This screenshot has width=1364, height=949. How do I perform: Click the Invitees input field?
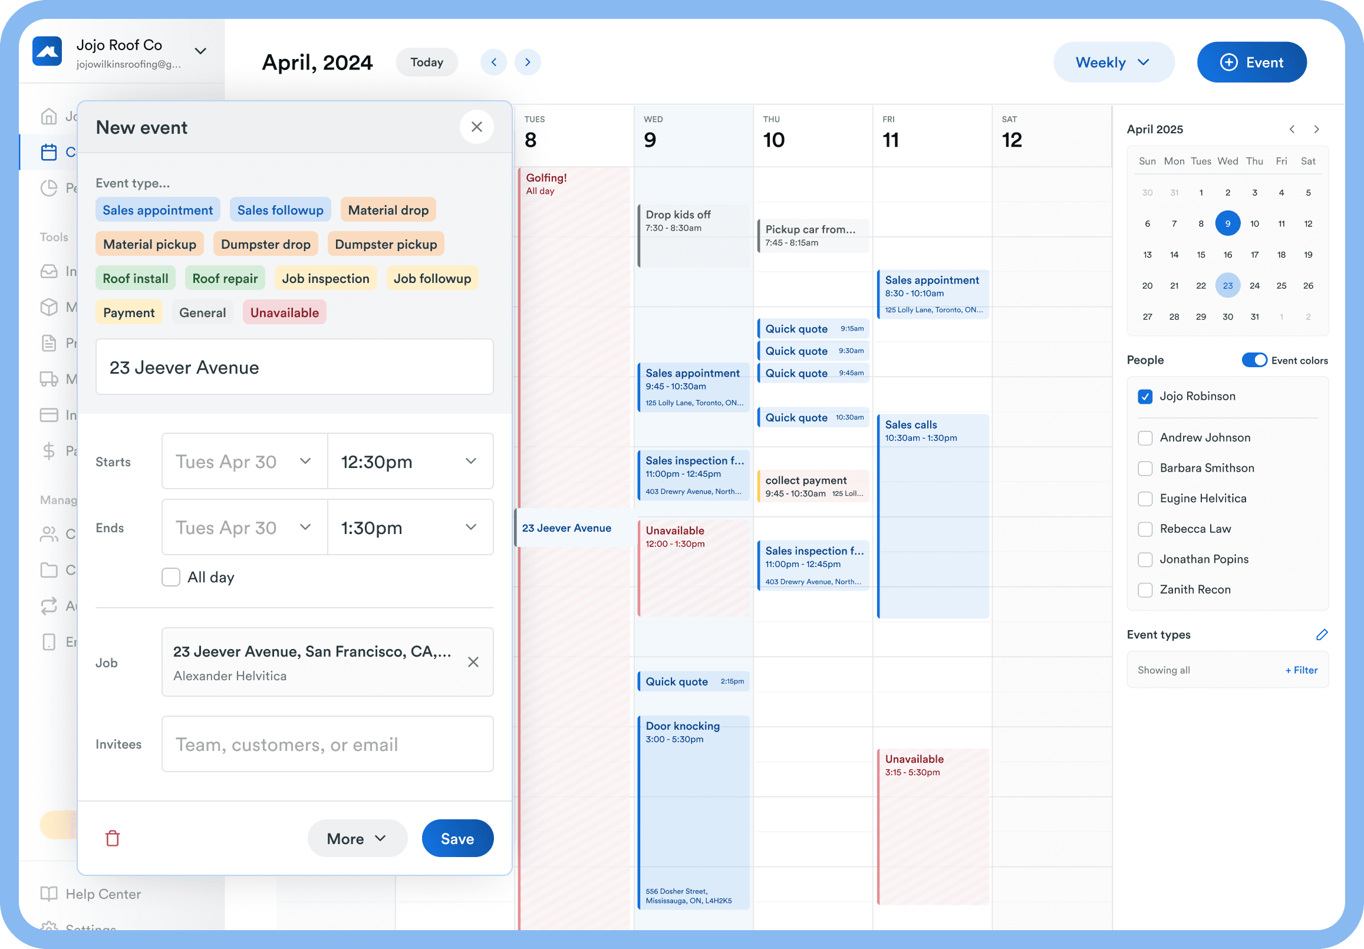[x=327, y=744]
